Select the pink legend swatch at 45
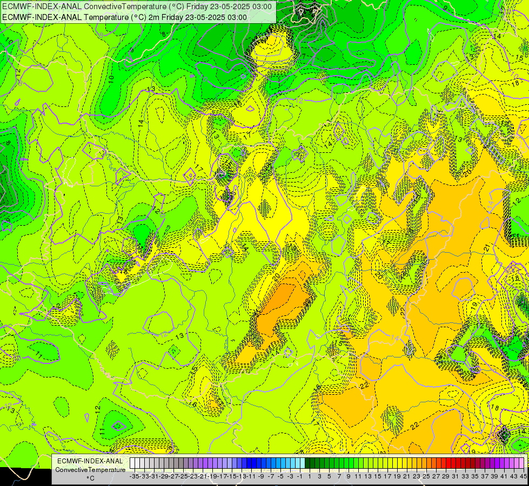Screen dimensions: 529x486 522,463
